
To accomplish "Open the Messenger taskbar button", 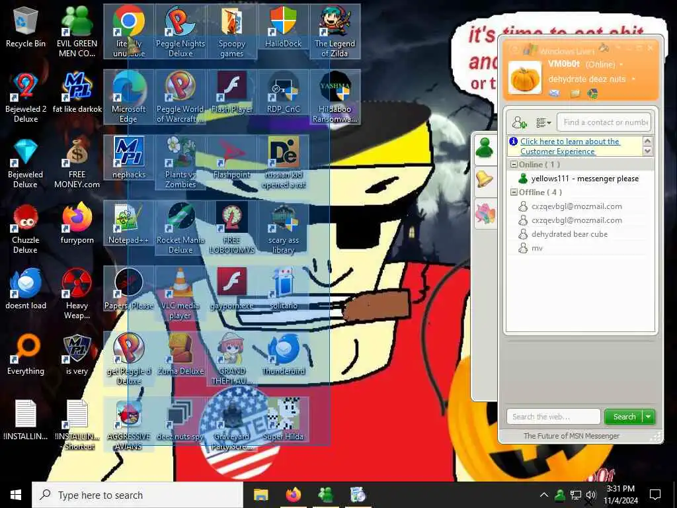I will (x=325, y=495).
